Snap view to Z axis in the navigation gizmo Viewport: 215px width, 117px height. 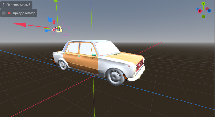tap(197, 9)
